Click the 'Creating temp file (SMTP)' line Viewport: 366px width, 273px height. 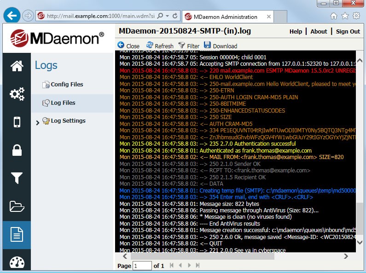coord(238,190)
